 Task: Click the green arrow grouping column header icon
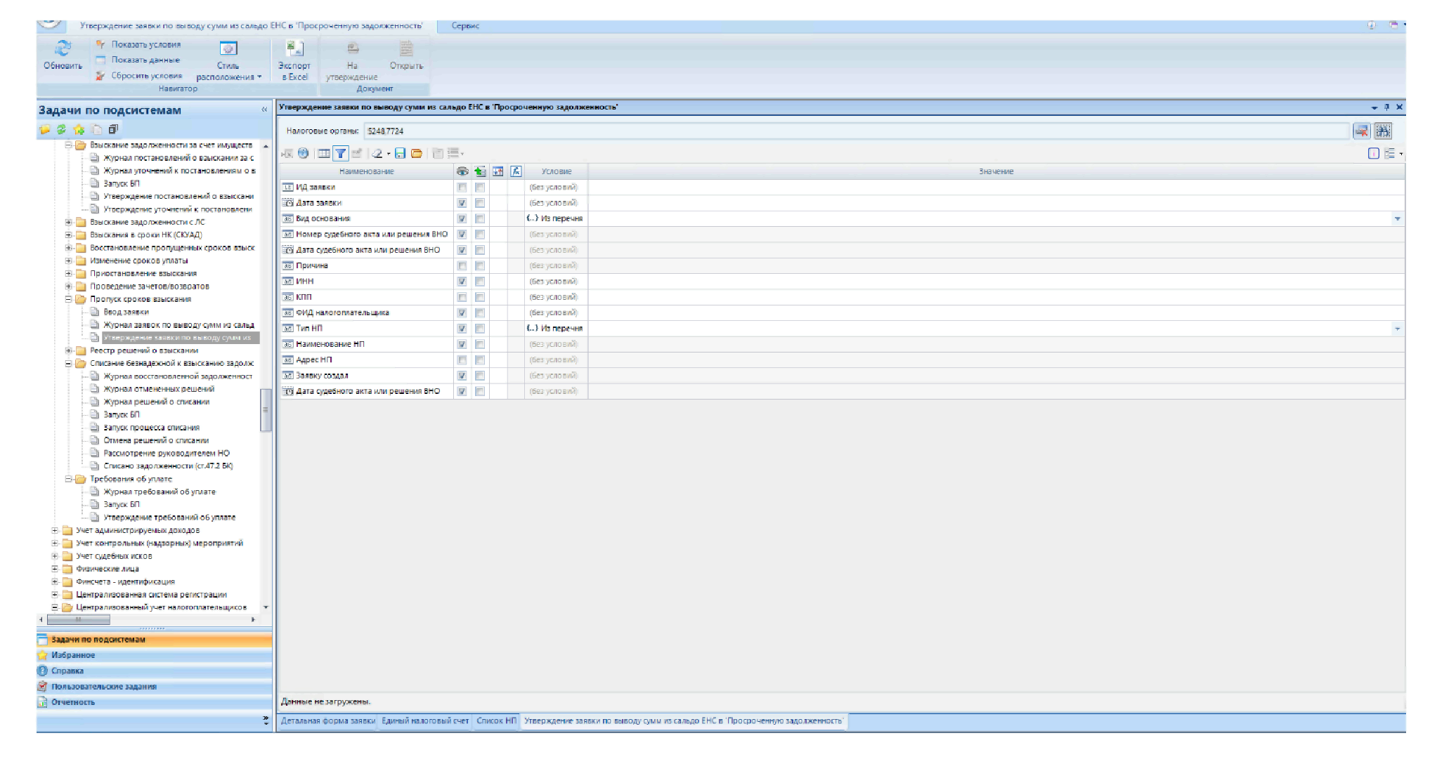pyautogui.click(x=480, y=171)
